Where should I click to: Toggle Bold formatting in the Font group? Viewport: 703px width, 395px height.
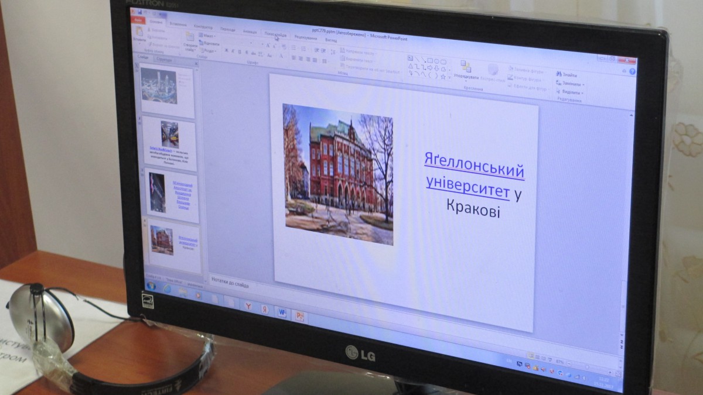225,51
